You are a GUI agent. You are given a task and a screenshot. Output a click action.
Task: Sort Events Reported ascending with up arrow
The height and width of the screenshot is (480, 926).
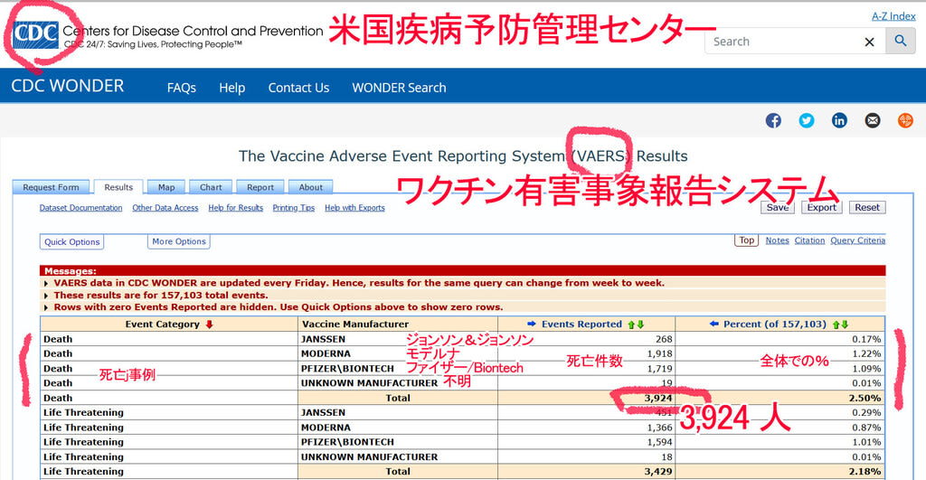(631, 325)
